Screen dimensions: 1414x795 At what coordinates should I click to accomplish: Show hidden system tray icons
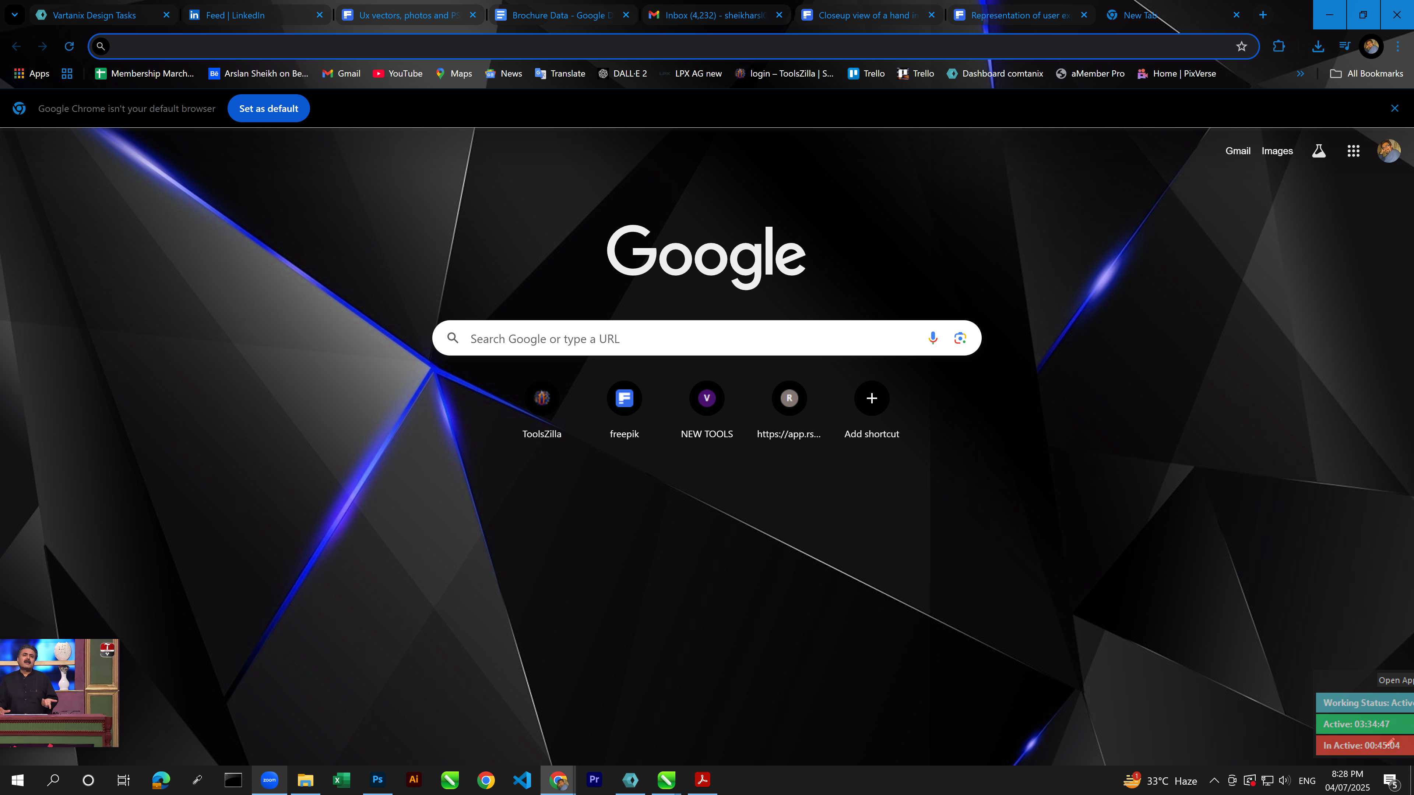pos(1214,780)
